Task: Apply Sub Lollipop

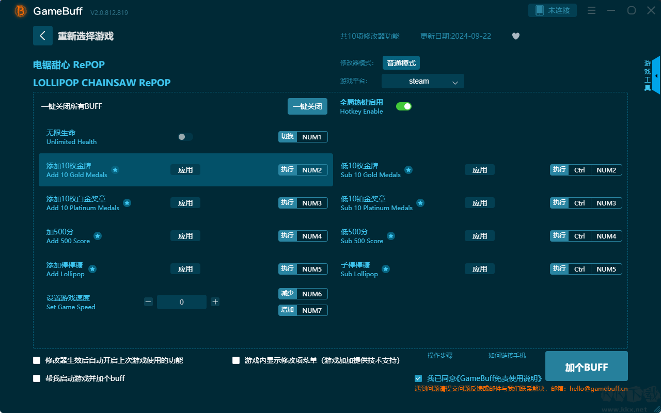Action: (480, 269)
